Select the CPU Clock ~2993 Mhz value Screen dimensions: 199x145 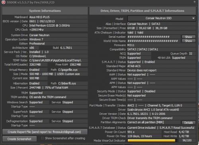36,30
